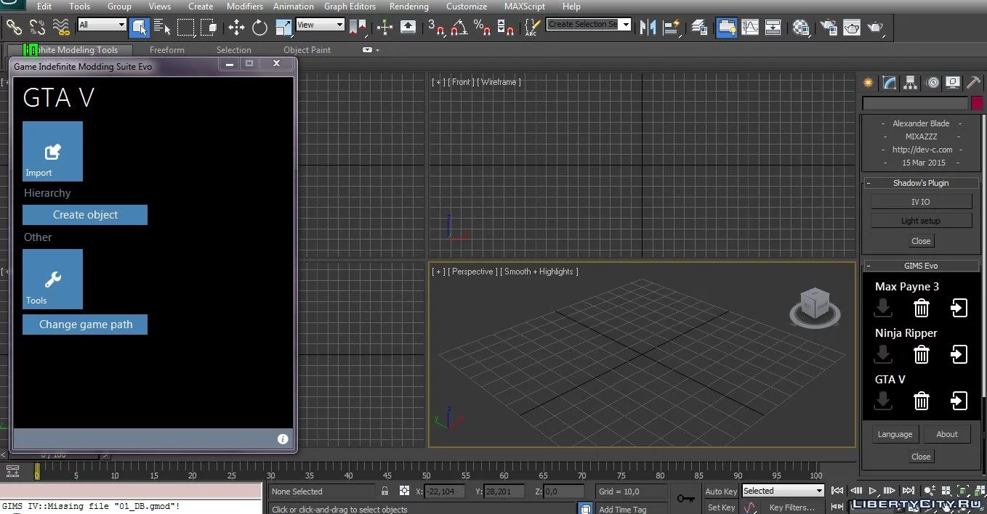Open the Hierarchy command panel tab

click(x=911, y=83)
